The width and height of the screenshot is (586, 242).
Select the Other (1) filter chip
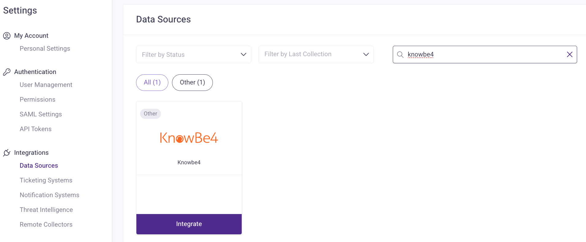[192, 82]
